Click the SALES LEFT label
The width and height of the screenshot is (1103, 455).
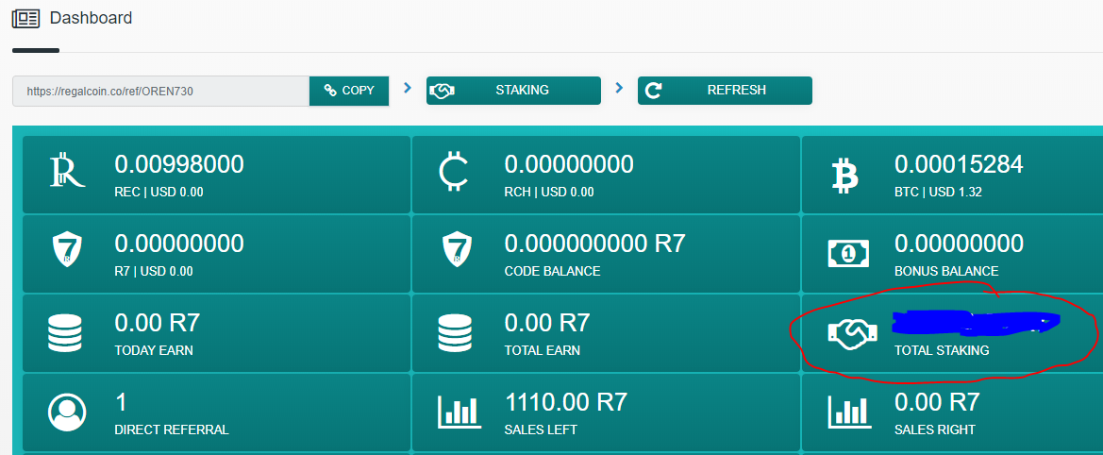[541, 430]
